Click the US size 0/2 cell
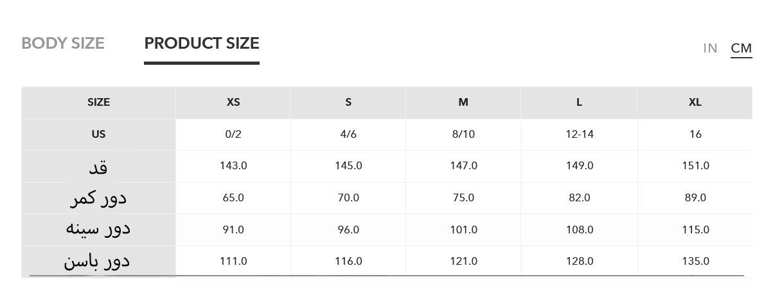The image size is (782, 293). click(x=233, y=135)
